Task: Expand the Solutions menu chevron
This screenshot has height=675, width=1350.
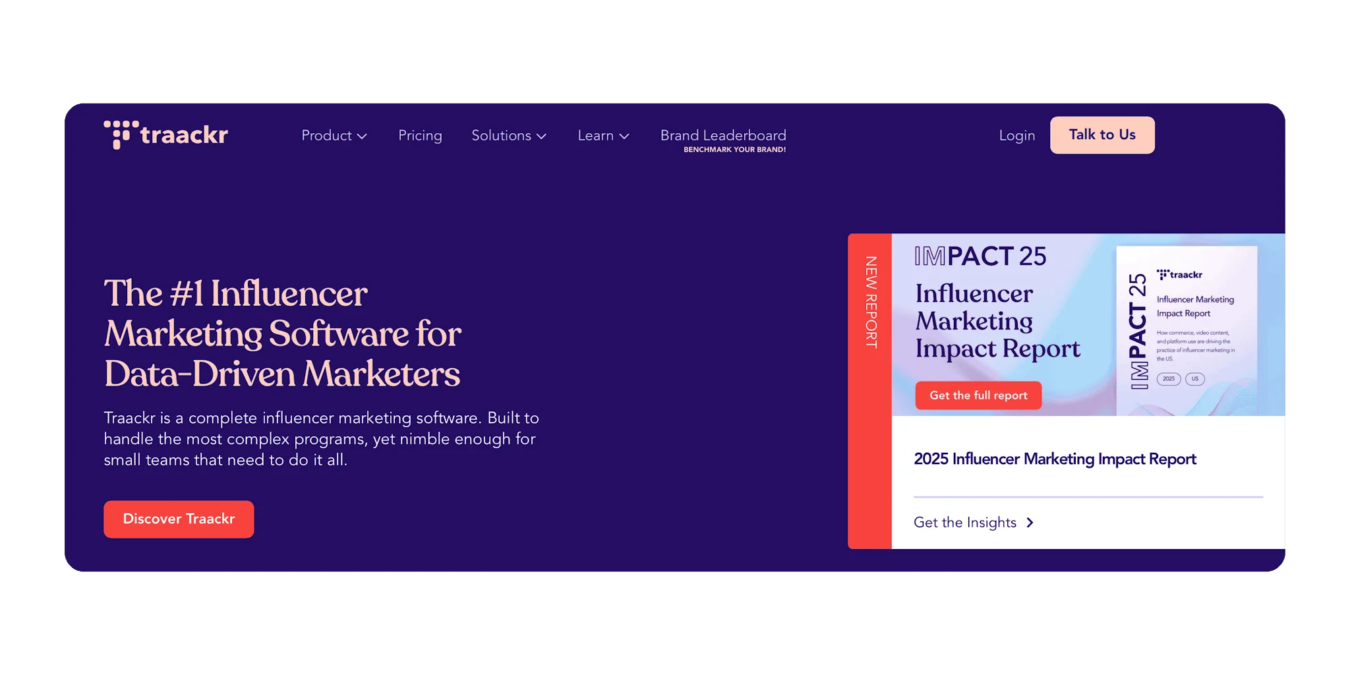Action: 541,136
